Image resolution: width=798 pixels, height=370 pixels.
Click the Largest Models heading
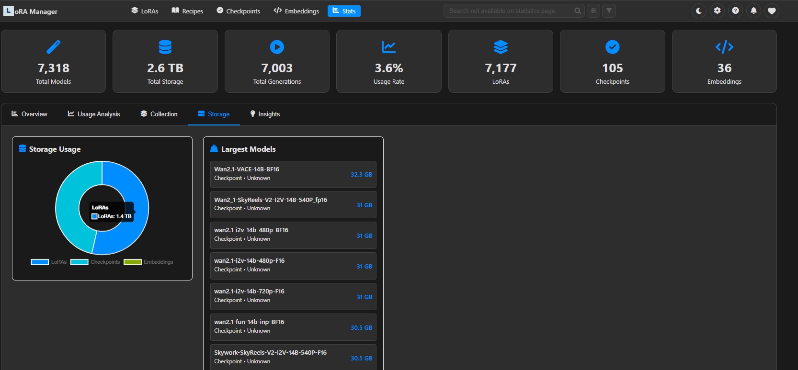(248, 149)
